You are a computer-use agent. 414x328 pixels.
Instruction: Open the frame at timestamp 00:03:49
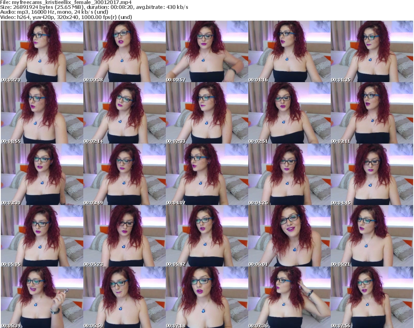125,174
